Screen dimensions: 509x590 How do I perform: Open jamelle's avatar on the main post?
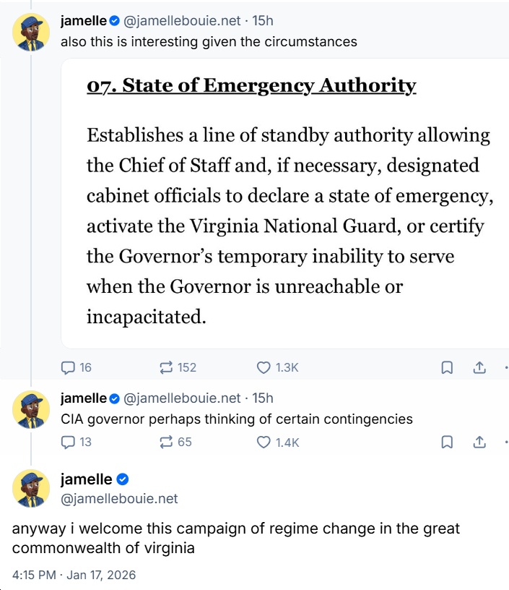(31, 488)
